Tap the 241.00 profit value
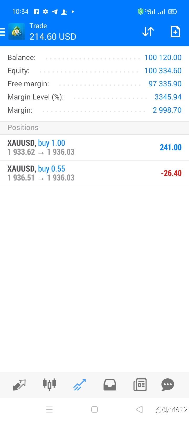 171,147
